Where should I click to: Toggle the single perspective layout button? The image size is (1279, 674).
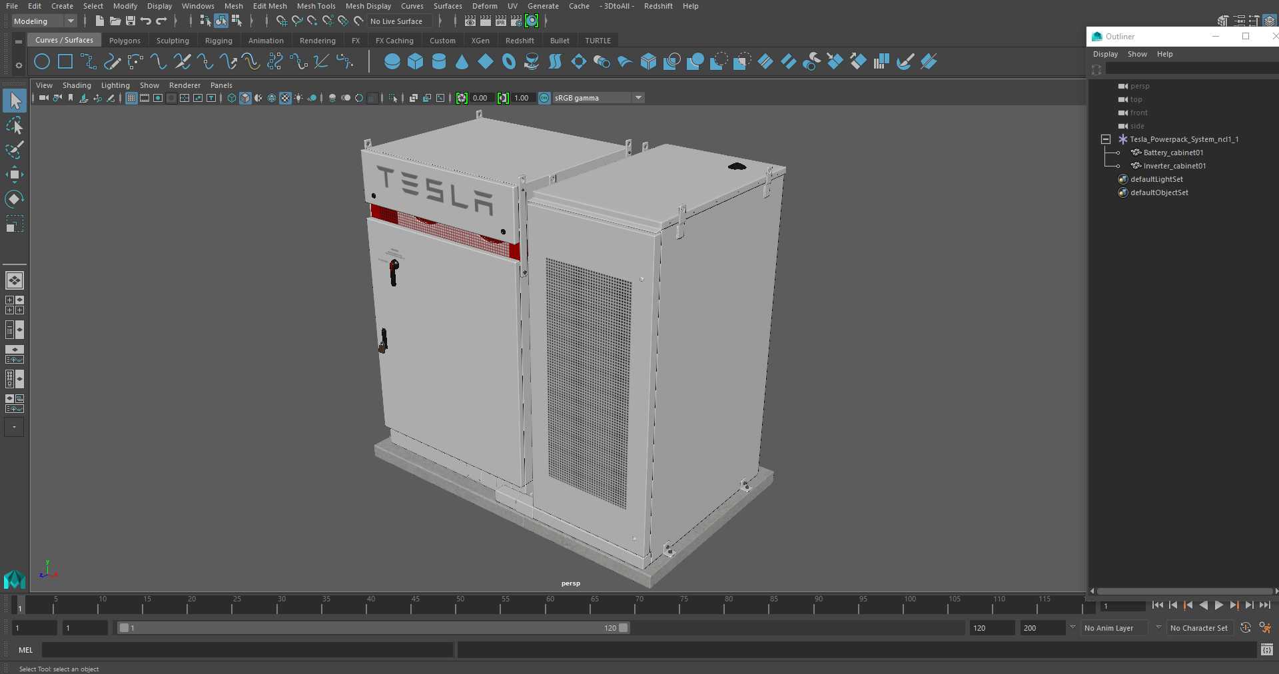point(14,280)
